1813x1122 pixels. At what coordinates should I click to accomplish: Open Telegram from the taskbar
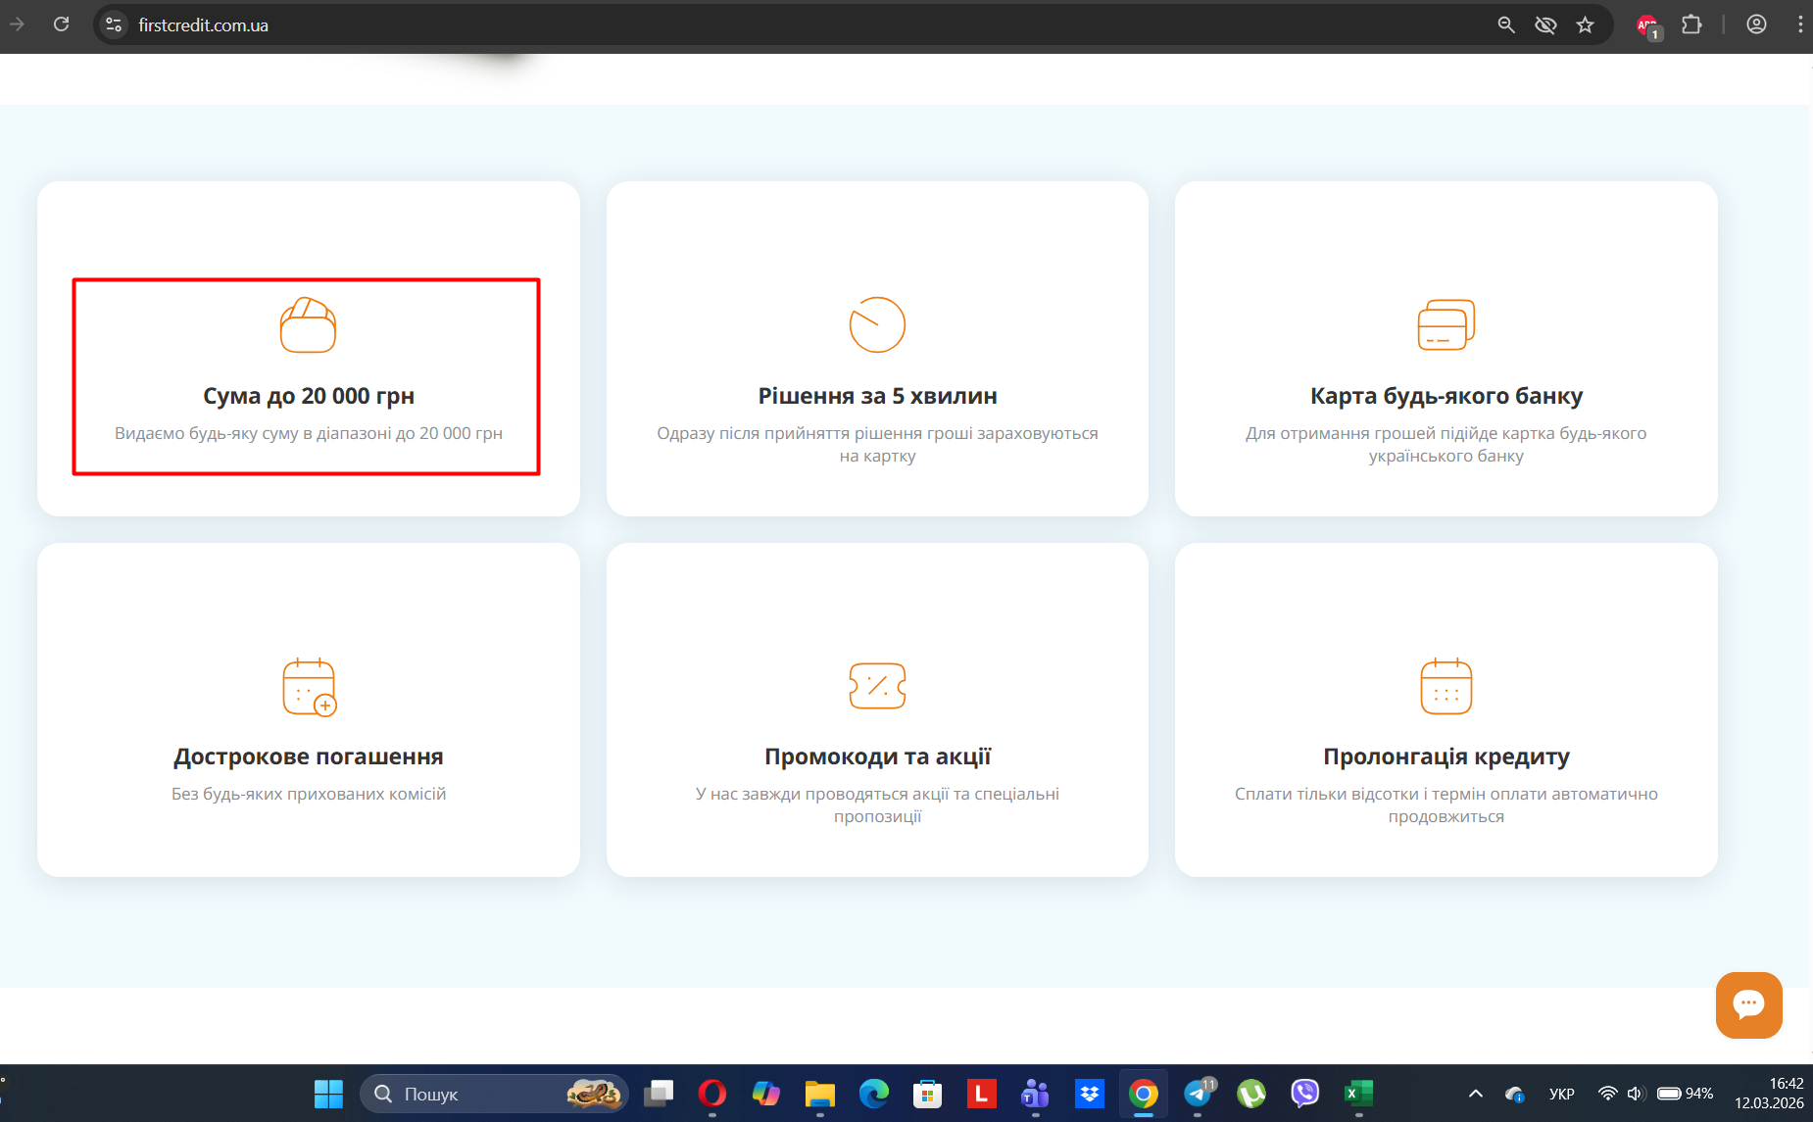tap(1198, 1094)
